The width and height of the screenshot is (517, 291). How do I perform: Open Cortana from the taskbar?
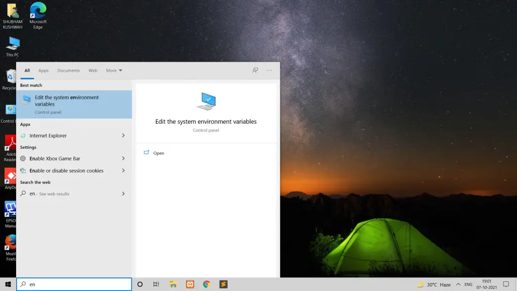140,284
